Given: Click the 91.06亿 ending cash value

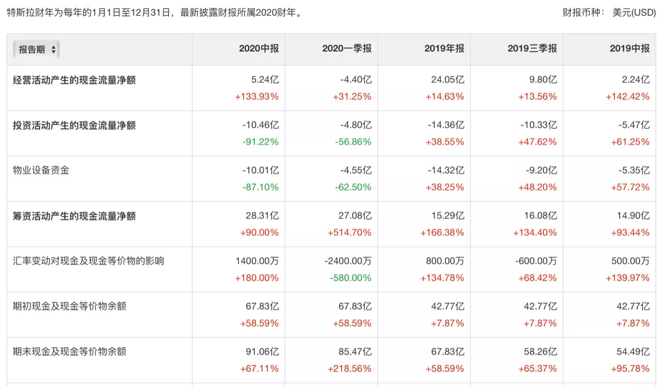Looking at the screenshot, I should click(x=262, y=352).
